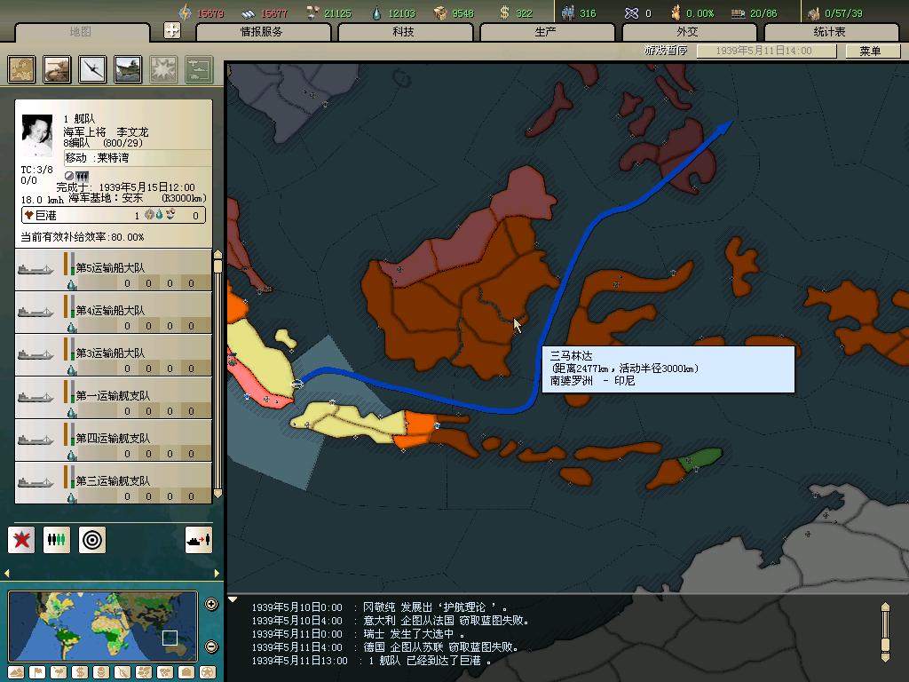Screen dimensions: 909x682
Task: Click the disband fleet red star icon
Action: click(21, 539)
